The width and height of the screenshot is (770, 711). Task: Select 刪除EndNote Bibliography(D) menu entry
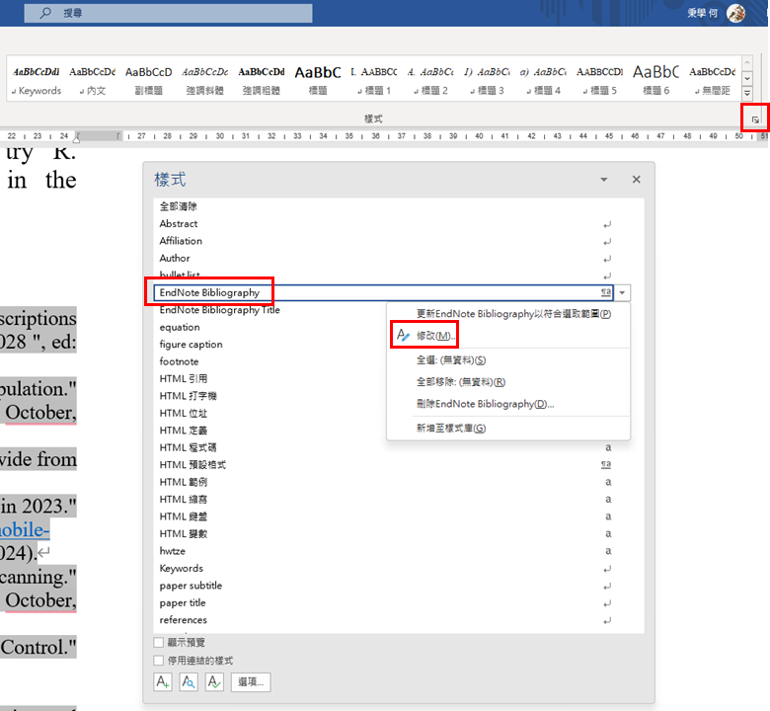(485, 404)
